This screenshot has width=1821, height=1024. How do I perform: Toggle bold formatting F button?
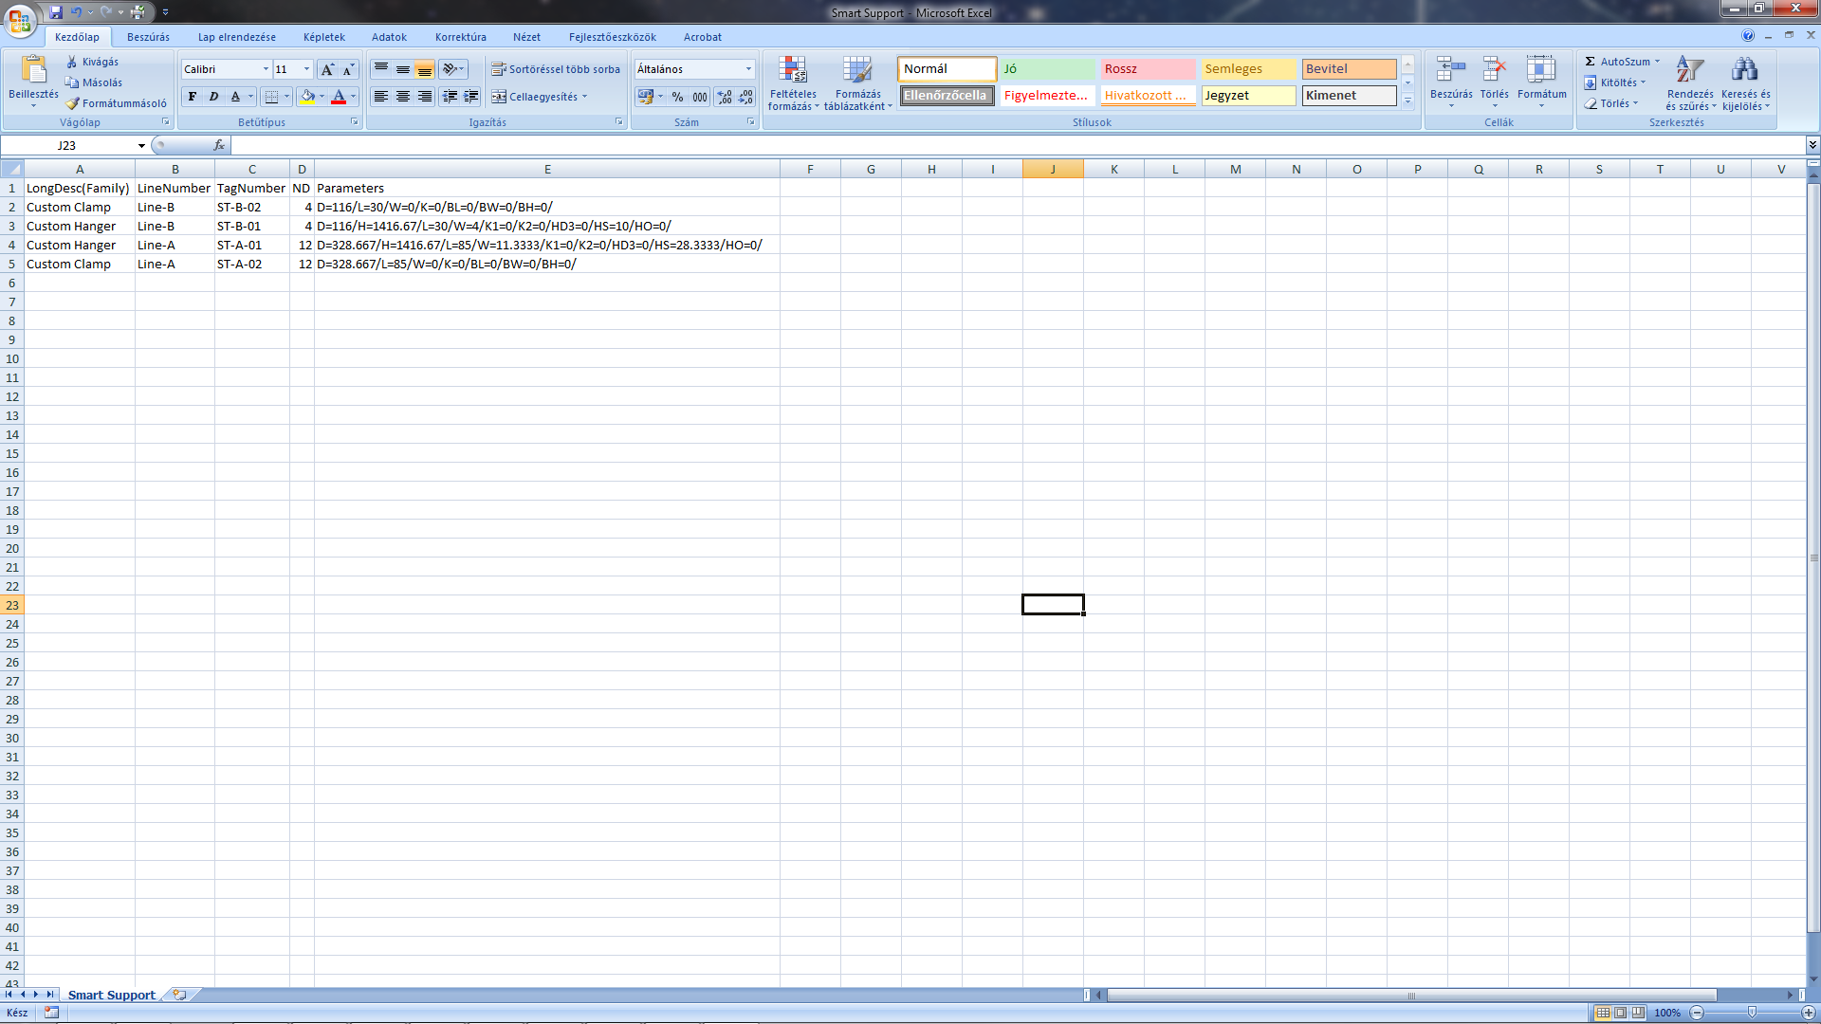pos(193,97)
